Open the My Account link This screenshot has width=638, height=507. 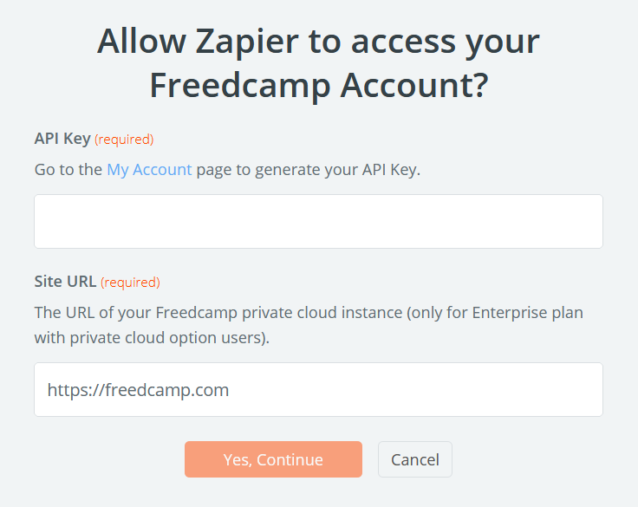[149, 170]
